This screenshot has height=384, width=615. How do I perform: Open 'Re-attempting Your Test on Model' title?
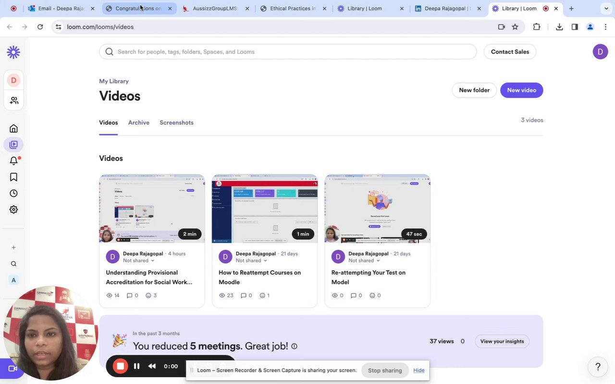[369, 277]
